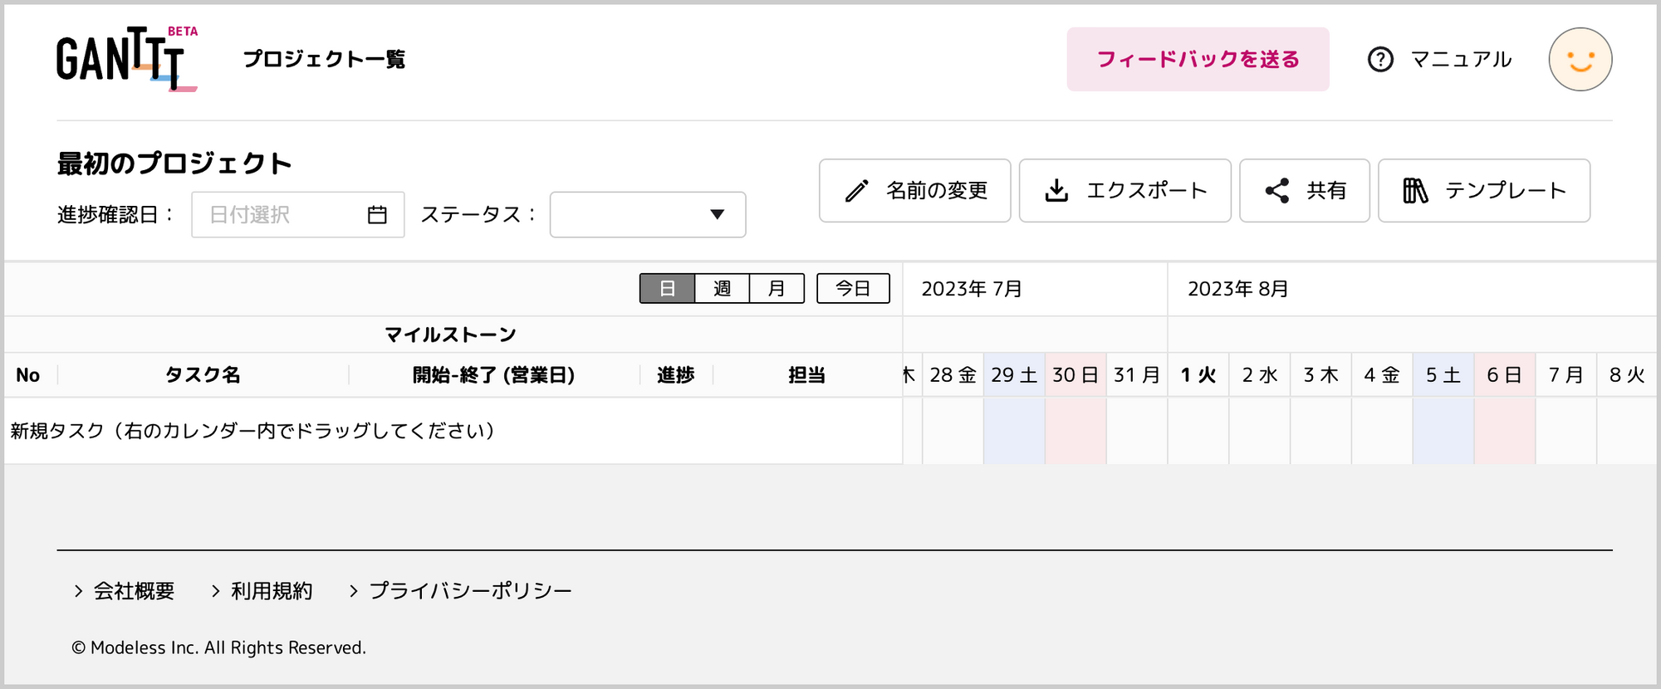
Task: Switch timeline to 週 view
Action: (x=722, y=288)
